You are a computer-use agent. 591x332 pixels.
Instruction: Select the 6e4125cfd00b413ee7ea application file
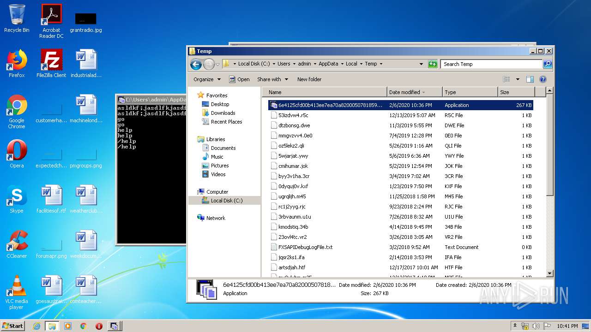(x=400, y=105)
